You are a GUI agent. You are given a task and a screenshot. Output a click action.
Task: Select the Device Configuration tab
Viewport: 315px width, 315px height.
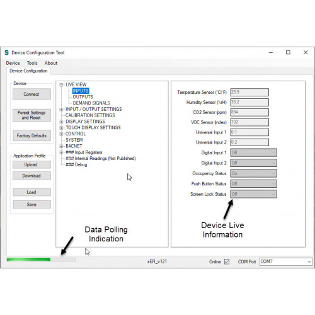tap(28, 71)
